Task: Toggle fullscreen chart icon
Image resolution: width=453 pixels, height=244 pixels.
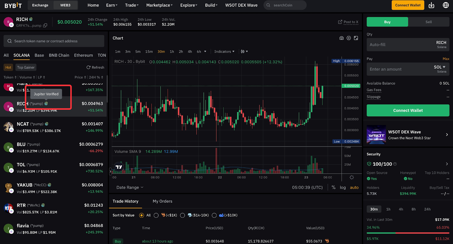Action: [356, 38]
